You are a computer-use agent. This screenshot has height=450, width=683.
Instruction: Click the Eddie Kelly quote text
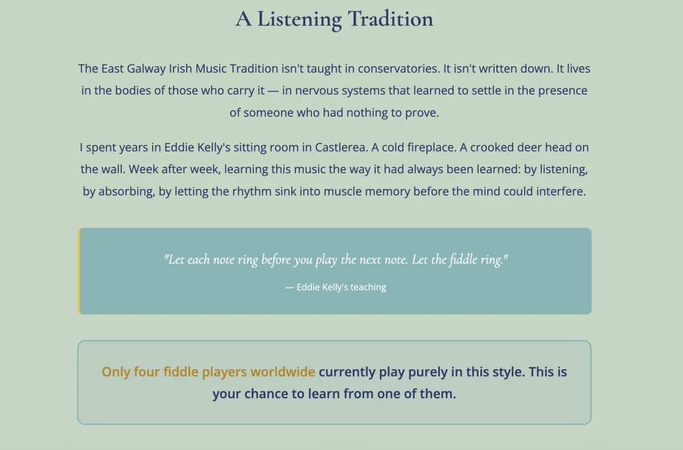335,260
